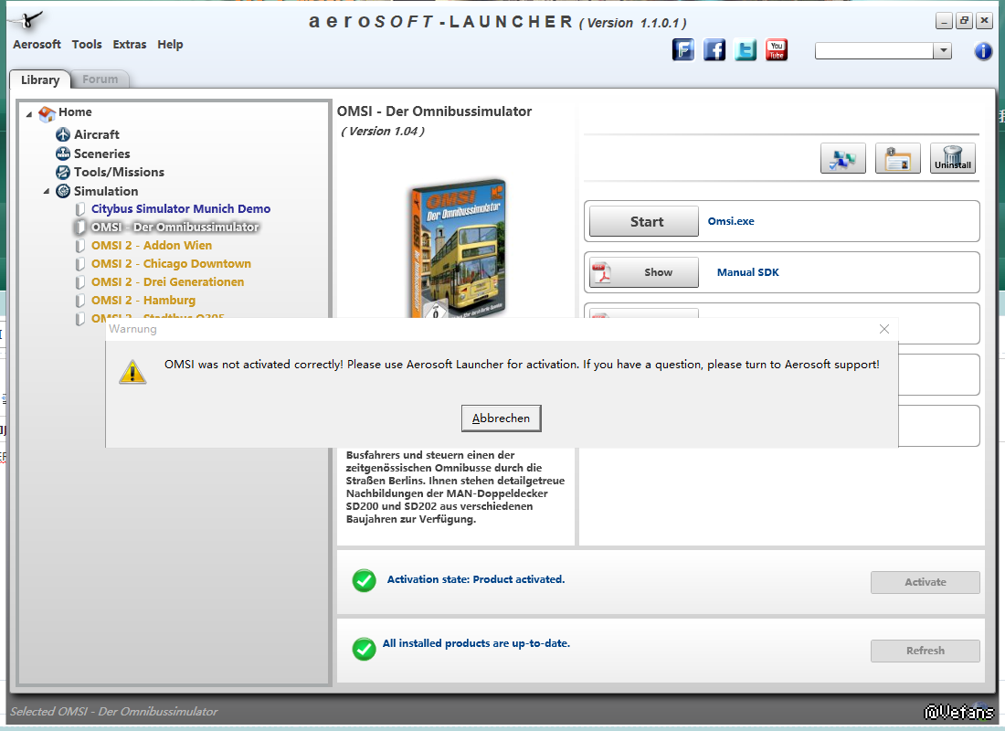Click 'All installed products are up-to-date.' text
1005x731 pixels.
click(x=476, y=643)
